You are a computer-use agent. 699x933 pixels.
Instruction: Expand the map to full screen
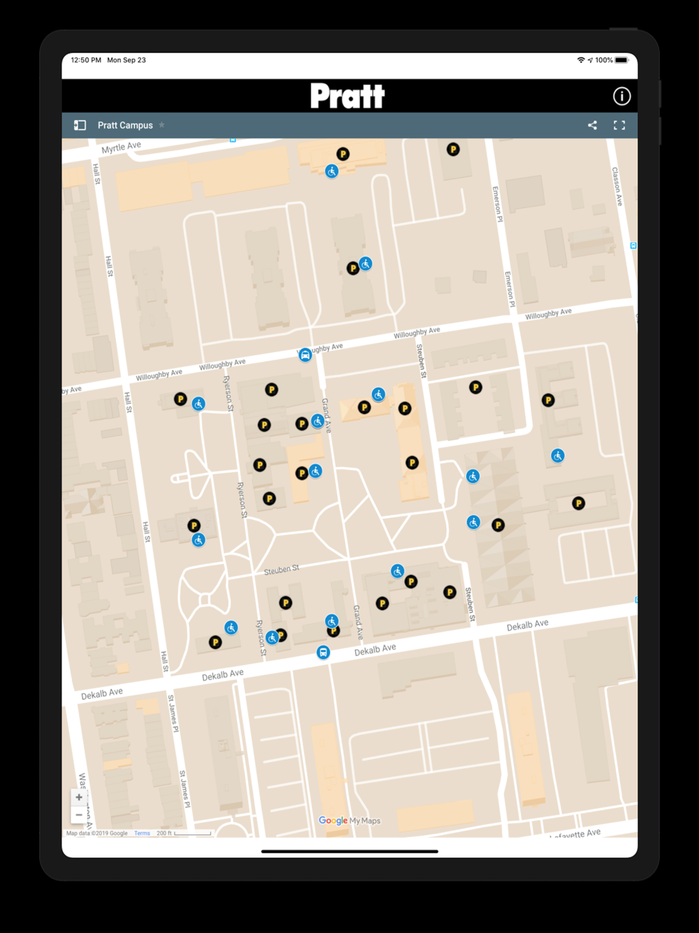click(619, 125)
